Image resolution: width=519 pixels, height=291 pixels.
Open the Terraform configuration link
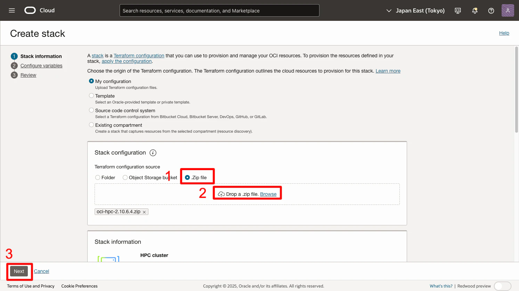click(x=139, y=56)
